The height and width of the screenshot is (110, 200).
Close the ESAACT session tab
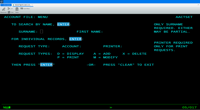pos(32,5)
